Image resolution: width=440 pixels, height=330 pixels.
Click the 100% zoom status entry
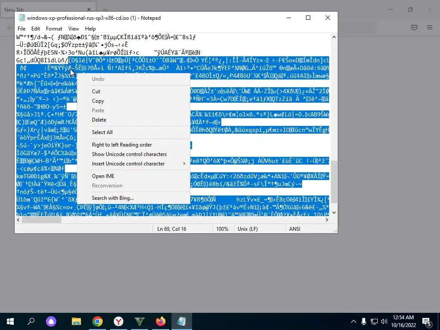click(x=222, y=229)
